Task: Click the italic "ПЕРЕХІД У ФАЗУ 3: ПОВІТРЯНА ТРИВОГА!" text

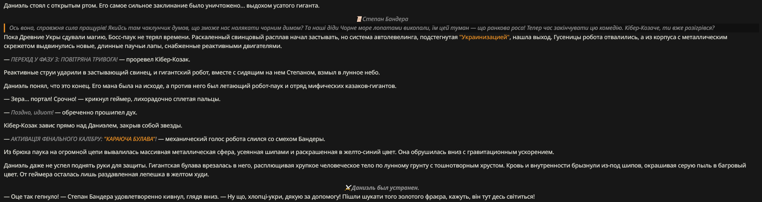Action: tap(64, 59)
